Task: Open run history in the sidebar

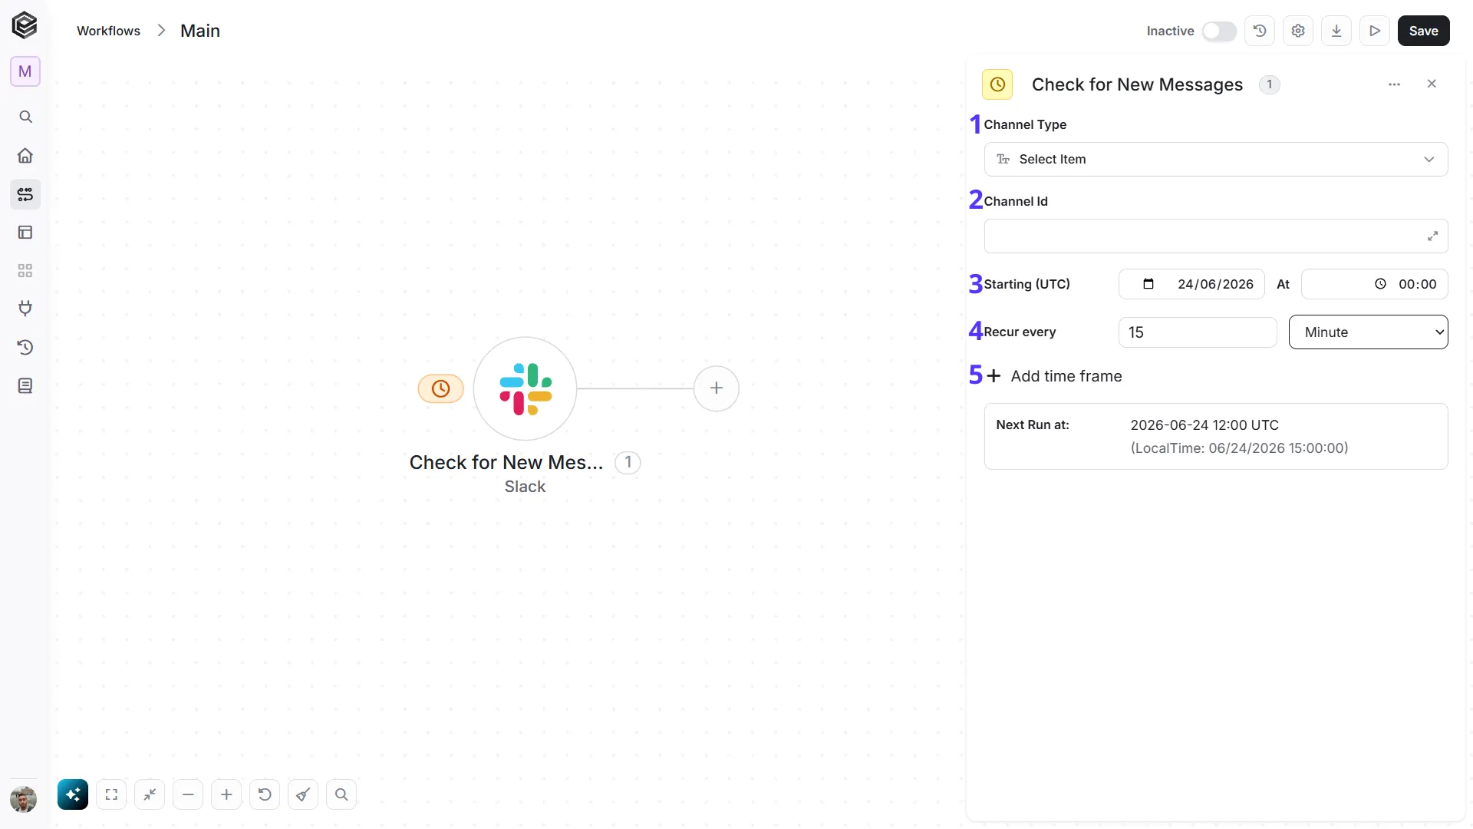Action: point(25,347)
